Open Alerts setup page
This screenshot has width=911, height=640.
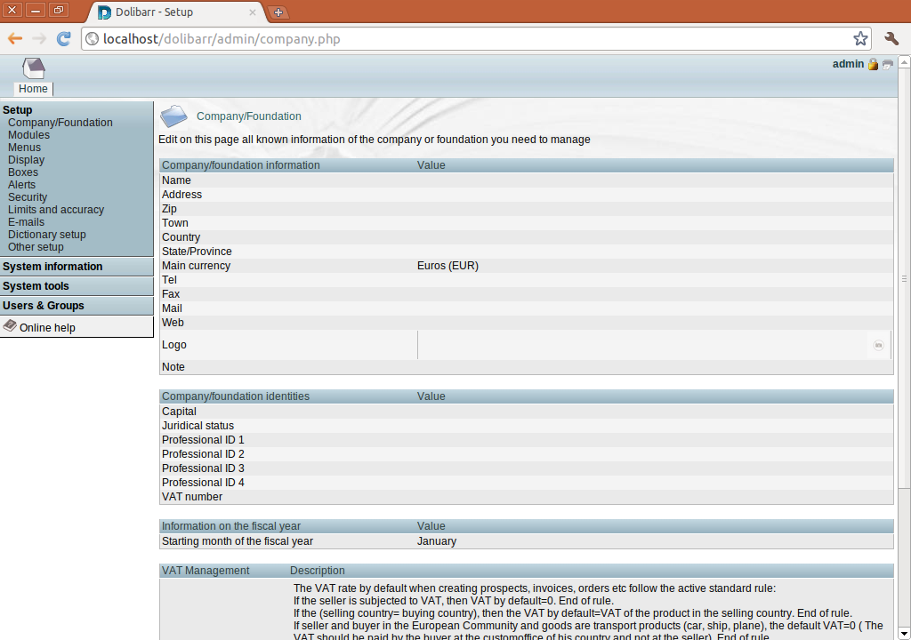[21, 185]
